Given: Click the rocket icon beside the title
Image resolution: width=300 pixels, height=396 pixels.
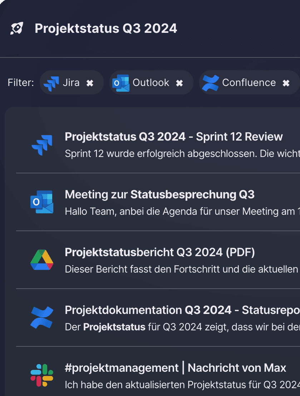Looking at the screenshot, I should (x=17, y=28).
